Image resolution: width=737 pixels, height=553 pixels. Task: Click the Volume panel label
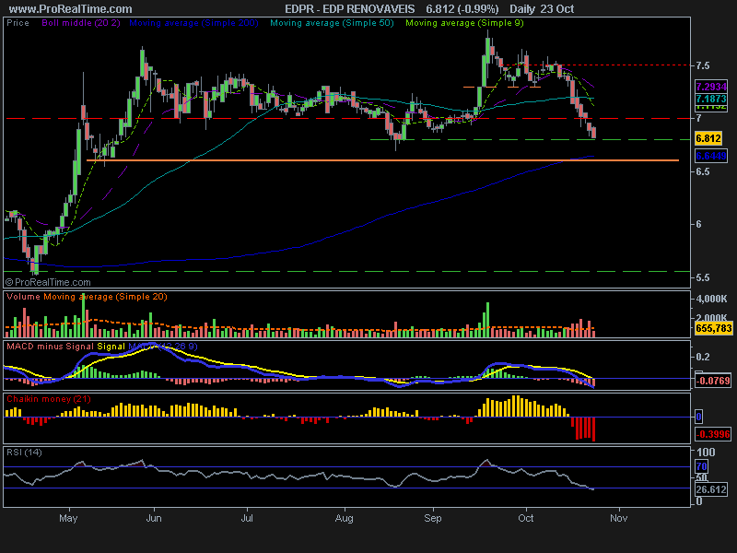24,297
